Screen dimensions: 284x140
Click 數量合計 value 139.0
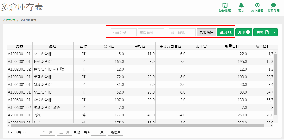[x=242, y=100]
